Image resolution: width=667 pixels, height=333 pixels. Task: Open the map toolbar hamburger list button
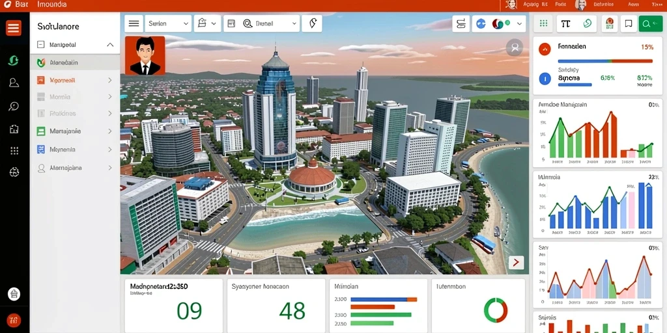134,24
